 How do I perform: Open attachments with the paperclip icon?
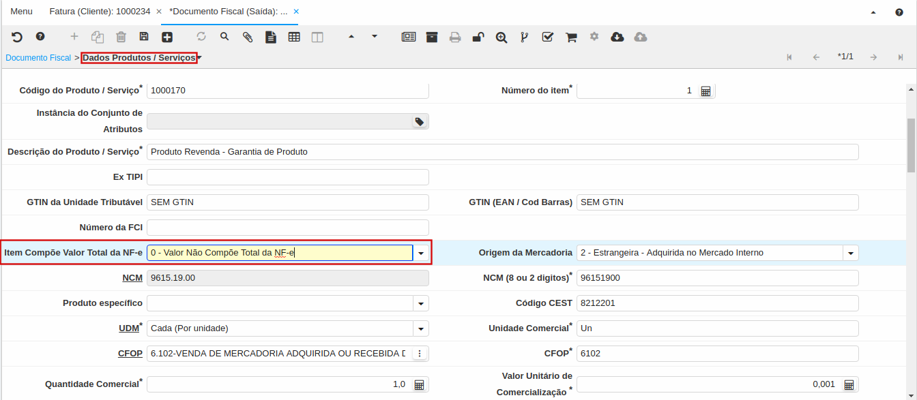point(248,37)
